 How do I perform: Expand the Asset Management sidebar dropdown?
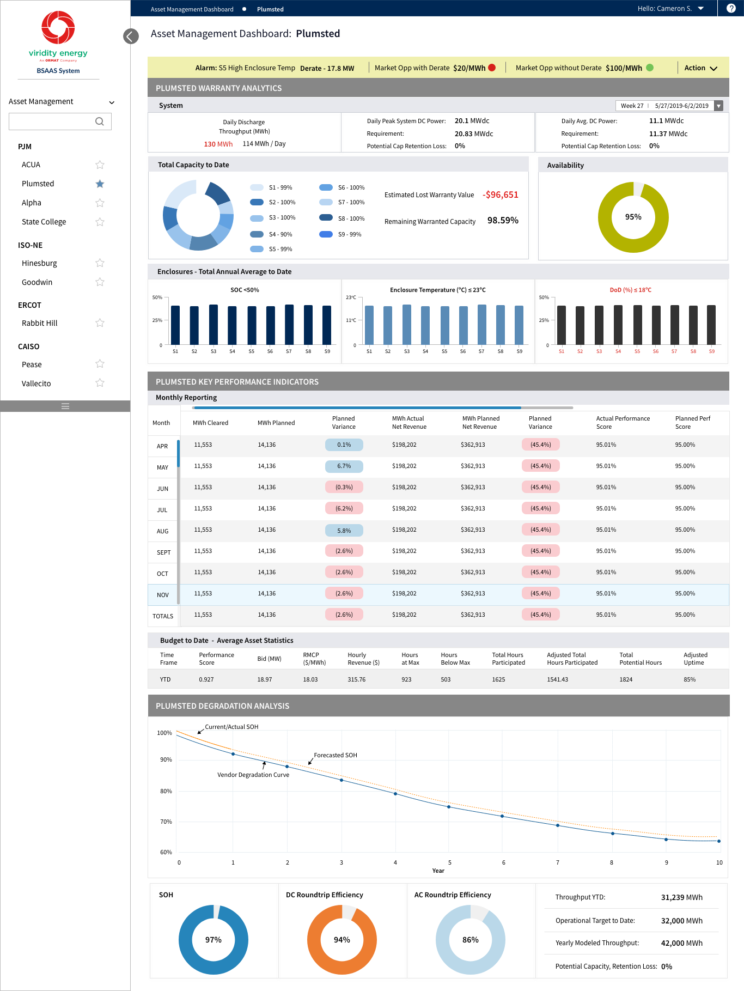[112, 102]
